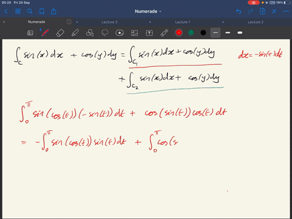292x219 pixels.
Task: Close the Lecture 2 tab
Action: tap(223, 22)
